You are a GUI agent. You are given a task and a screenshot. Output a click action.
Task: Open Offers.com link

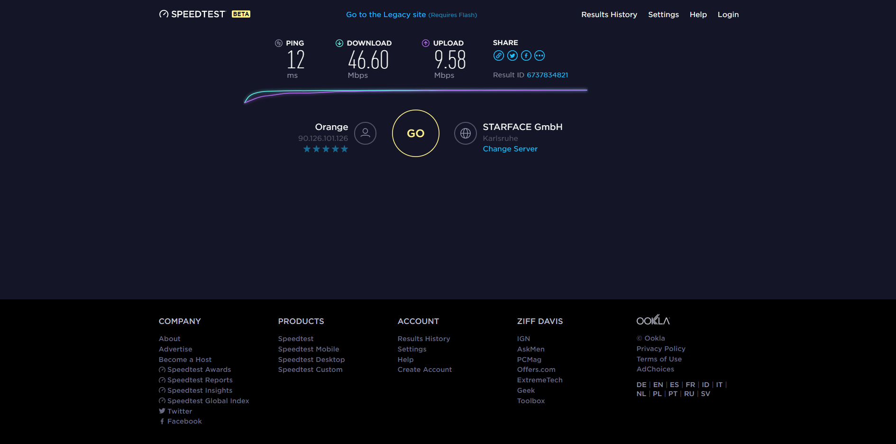(x=536, y=370)
